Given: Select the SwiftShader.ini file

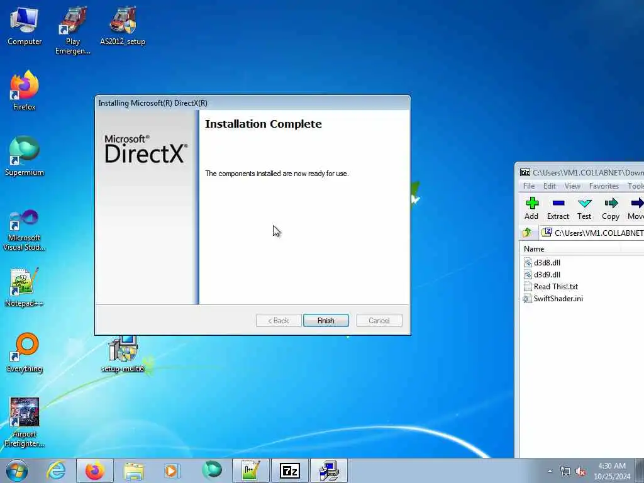Looking at the screenshot, I should 552,299.
